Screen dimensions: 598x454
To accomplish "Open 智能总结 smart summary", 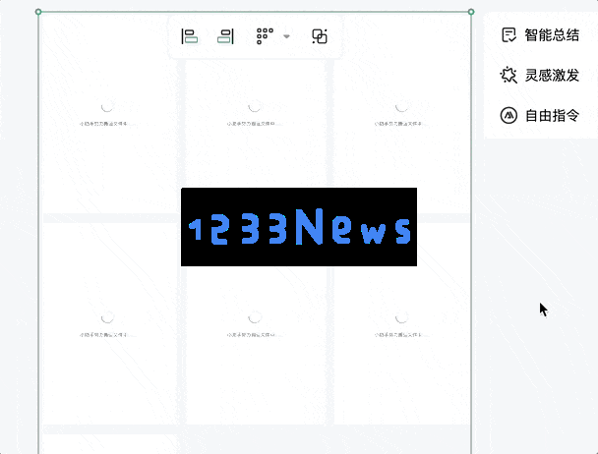I will pos(540,35).
